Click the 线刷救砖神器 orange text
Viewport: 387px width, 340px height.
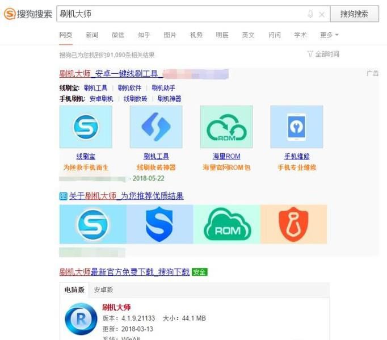156,167
